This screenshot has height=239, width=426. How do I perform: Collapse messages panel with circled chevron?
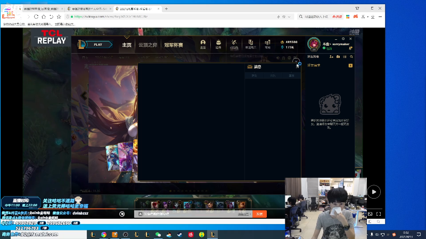pos(296,61)
